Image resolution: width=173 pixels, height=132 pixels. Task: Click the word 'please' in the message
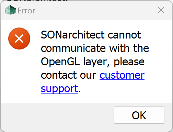click(129, 62)
